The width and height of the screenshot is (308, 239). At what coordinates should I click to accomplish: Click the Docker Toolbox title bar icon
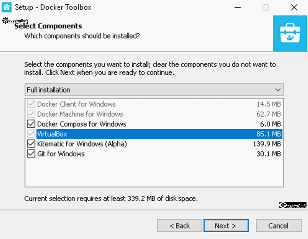(7, 7)
